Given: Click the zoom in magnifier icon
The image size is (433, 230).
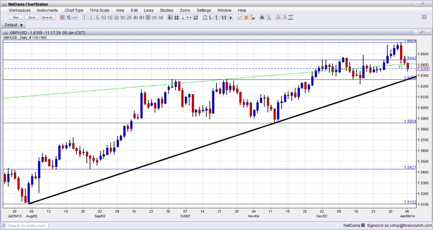Looking at the screenshot, I should (x=278, y=17).
